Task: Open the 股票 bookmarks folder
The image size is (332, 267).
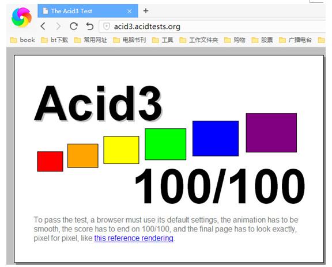Action: pyautogui.click(x=262, y=40)
